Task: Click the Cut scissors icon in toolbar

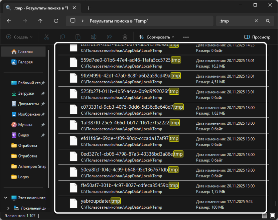Action: 46,37
